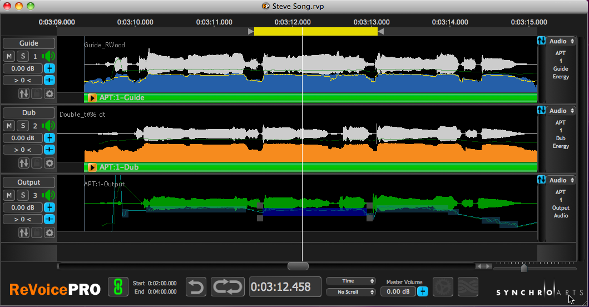Click up/down arrows icon on Dub track
Viewport: 589px width, 307px height.
(x=24, y=163)
